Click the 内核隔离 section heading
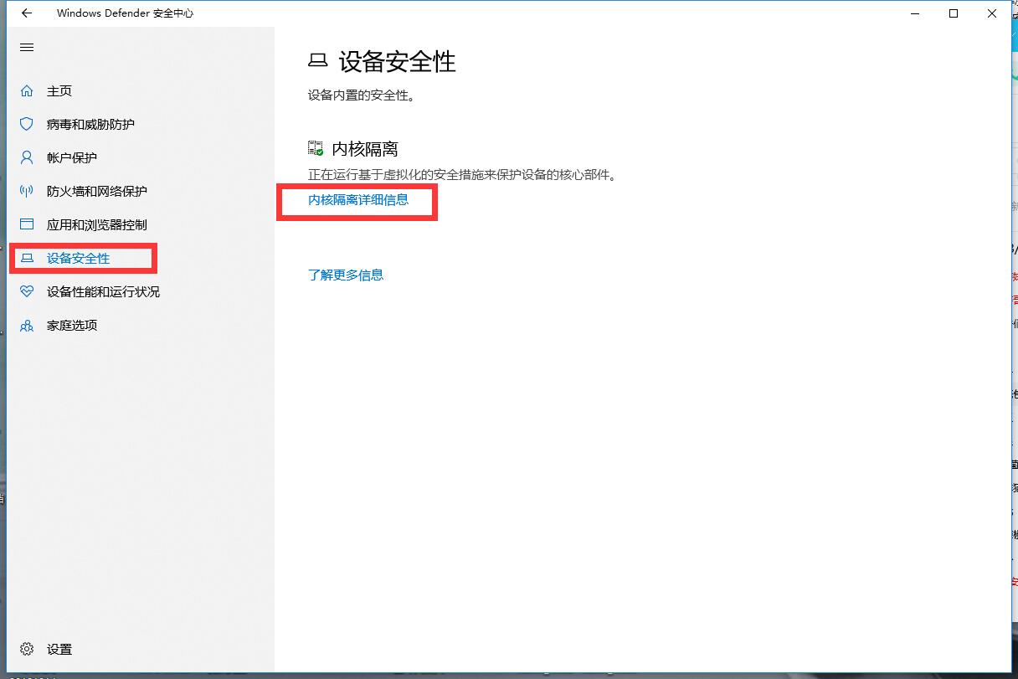 coord(365,149)
